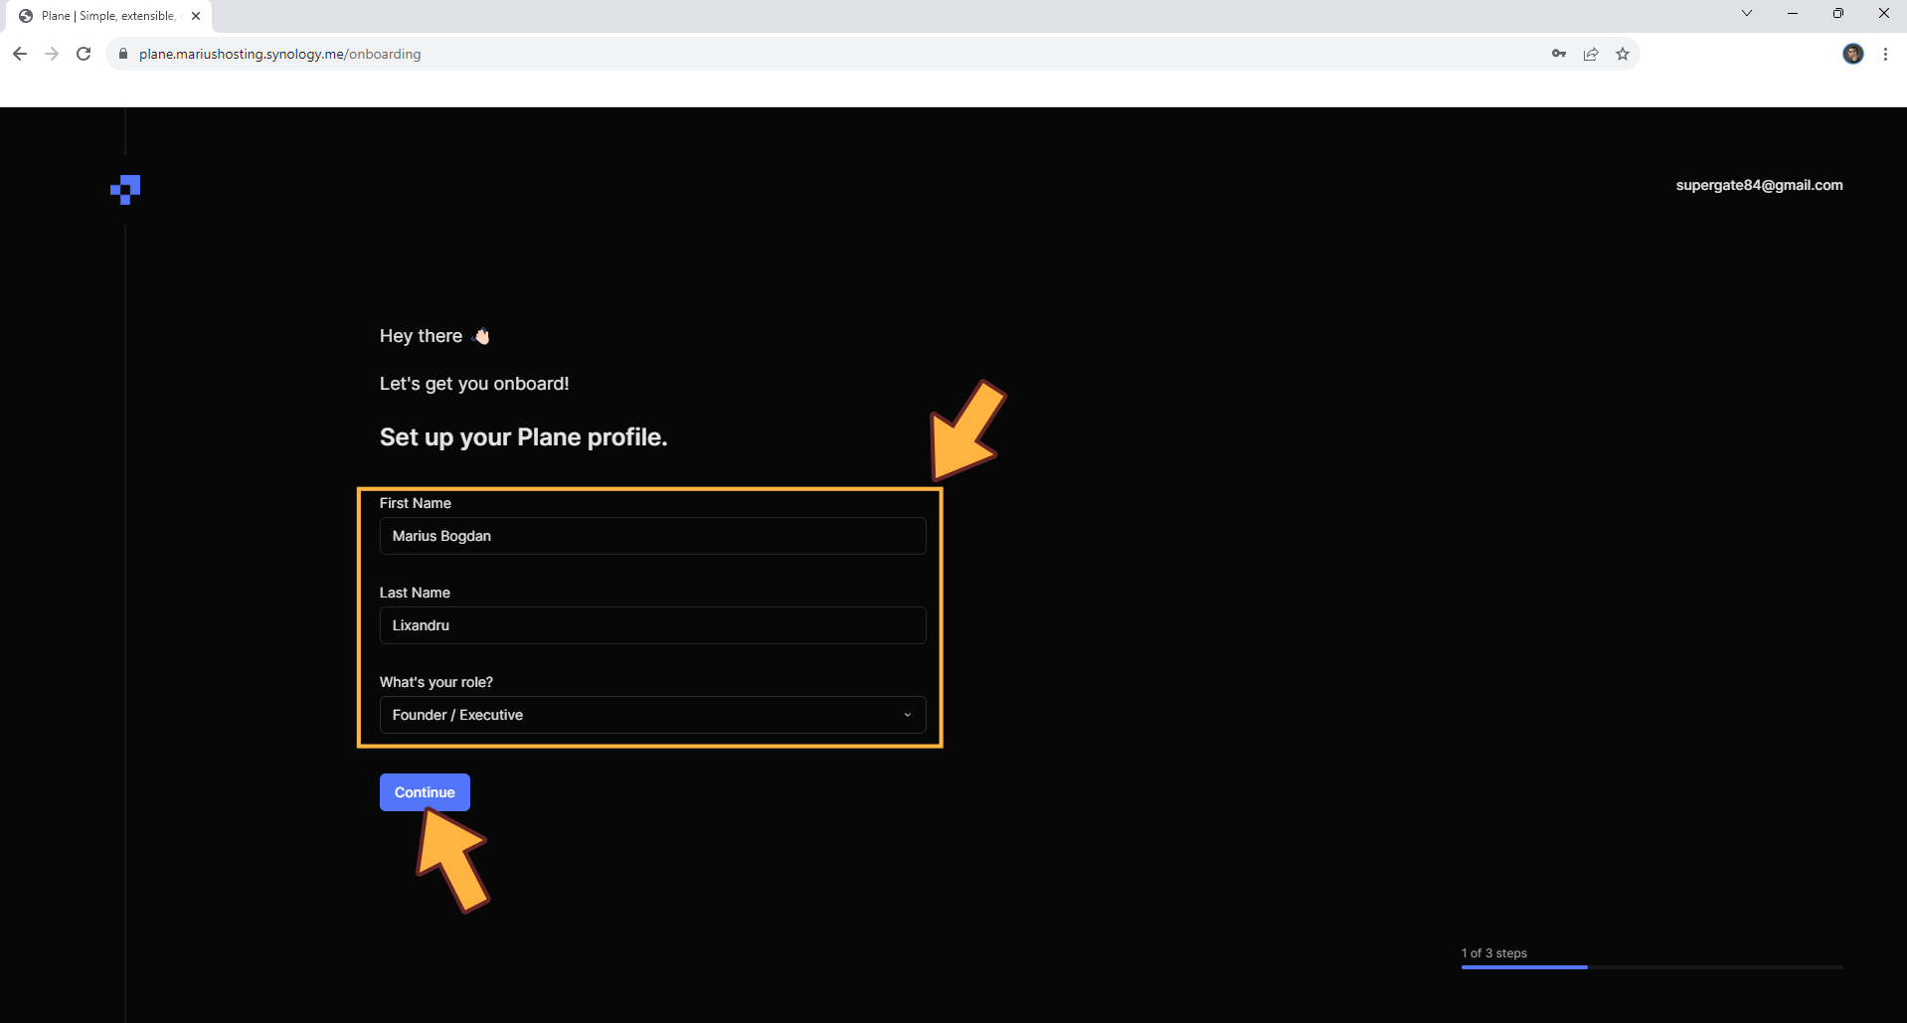This screenshot has width=1907, height=1023.
Task: Select the Plane browser tab
Action: pyautogui.click(x=109, y=16)
